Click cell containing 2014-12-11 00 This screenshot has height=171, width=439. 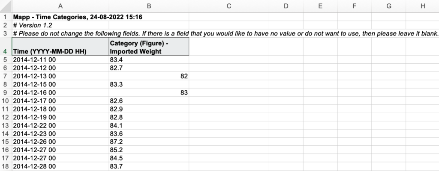[x=60, y=59]
